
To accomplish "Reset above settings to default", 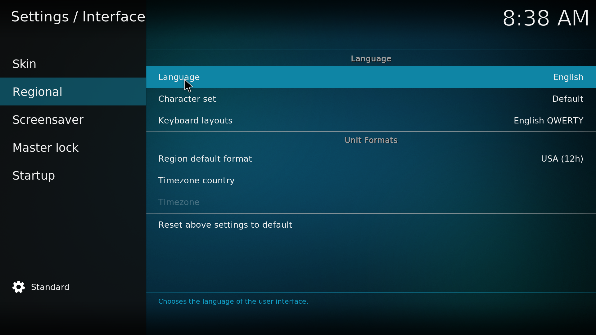I will point(225,225).
